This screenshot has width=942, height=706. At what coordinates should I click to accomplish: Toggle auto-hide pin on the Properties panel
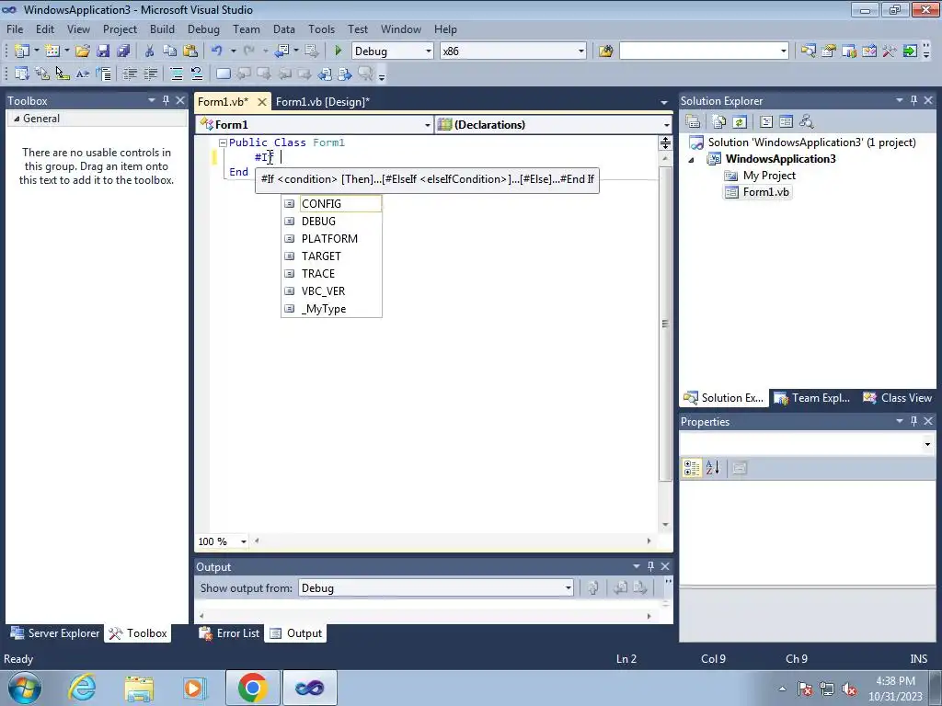(x=913, y=421)
